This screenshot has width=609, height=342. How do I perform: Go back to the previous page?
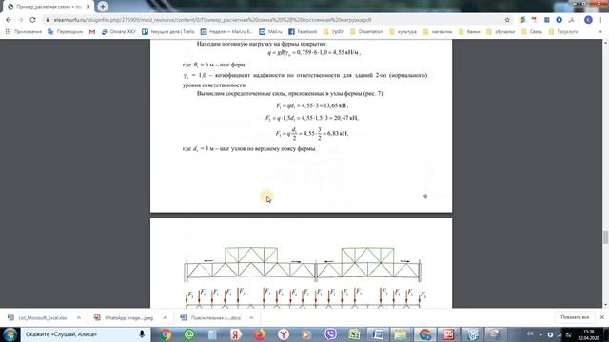coord(9,20)
